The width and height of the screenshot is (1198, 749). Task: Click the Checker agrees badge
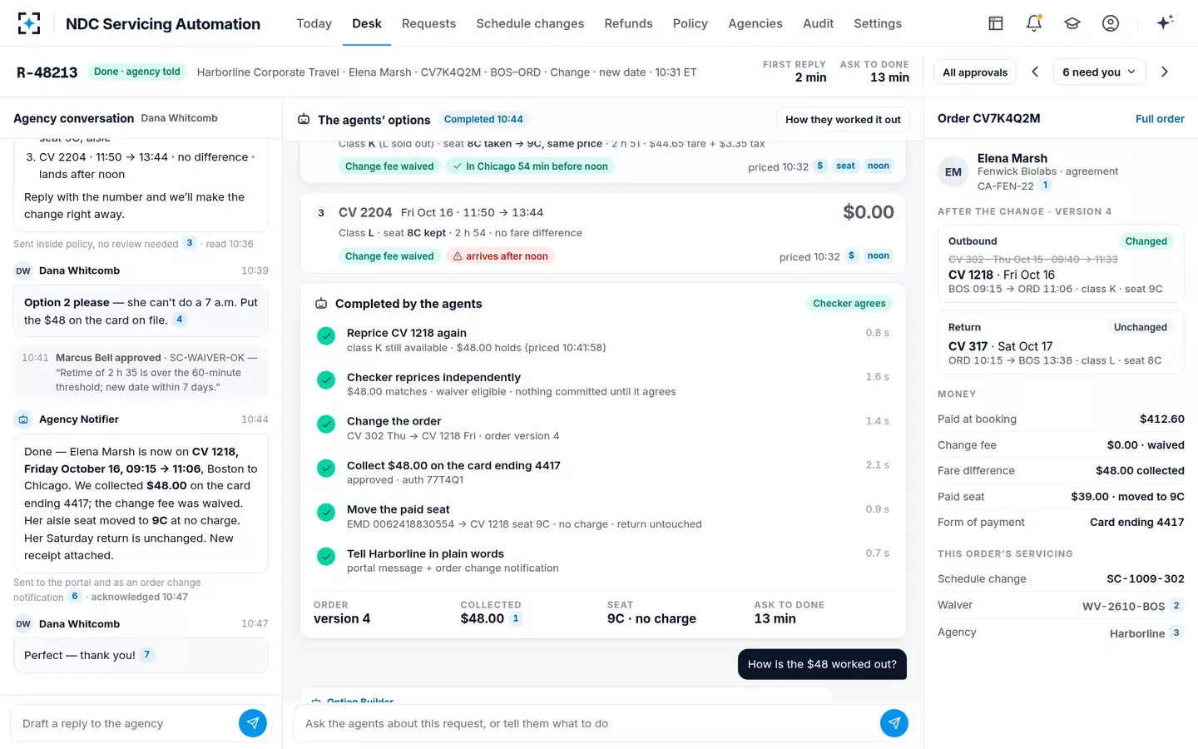click(x=849, y=304)
